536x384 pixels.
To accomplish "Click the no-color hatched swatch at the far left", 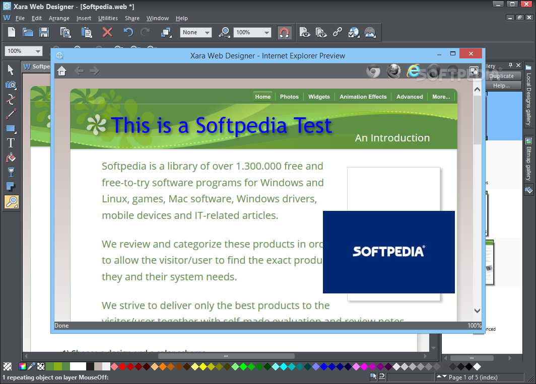I will (x=8, y=366).
